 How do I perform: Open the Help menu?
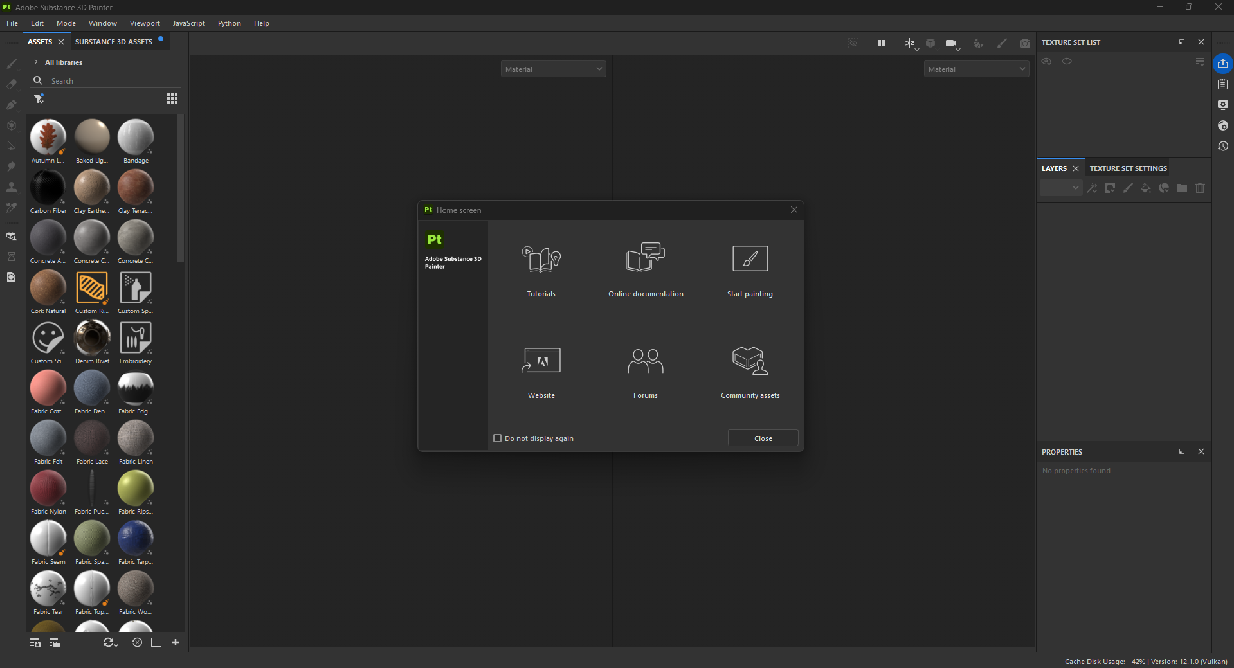pos(262,23)
